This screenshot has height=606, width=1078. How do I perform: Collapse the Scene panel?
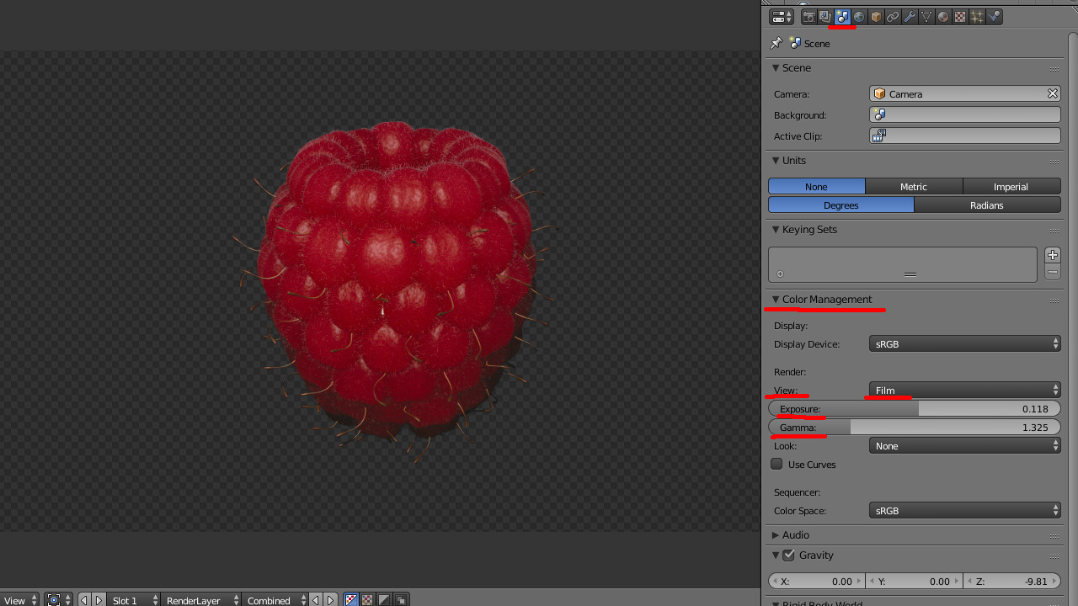[776, 68]
